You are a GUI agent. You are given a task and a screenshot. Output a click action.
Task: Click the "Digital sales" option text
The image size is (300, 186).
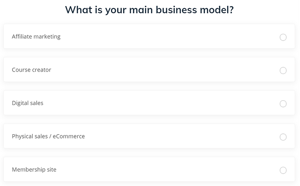[27, 103]
